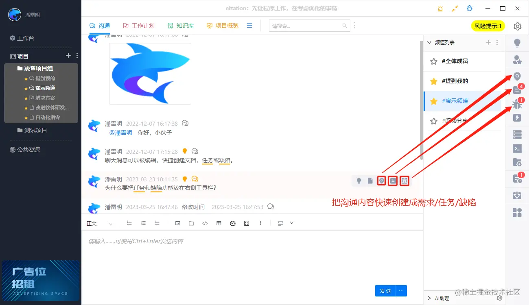Insert a table in the message editor

219,223
